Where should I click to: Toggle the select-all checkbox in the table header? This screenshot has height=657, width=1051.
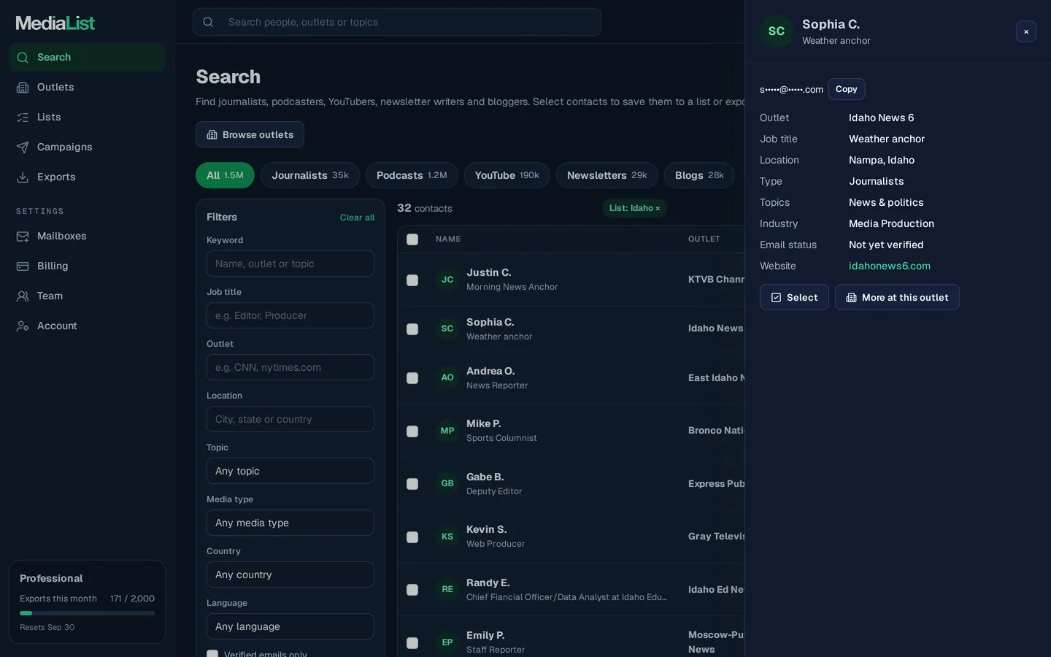click(x=412, y=239)
